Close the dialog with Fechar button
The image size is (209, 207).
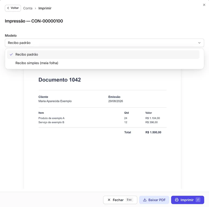pos(120,200)
